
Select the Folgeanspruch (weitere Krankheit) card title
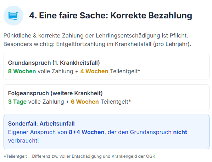[x=55, y=93]
